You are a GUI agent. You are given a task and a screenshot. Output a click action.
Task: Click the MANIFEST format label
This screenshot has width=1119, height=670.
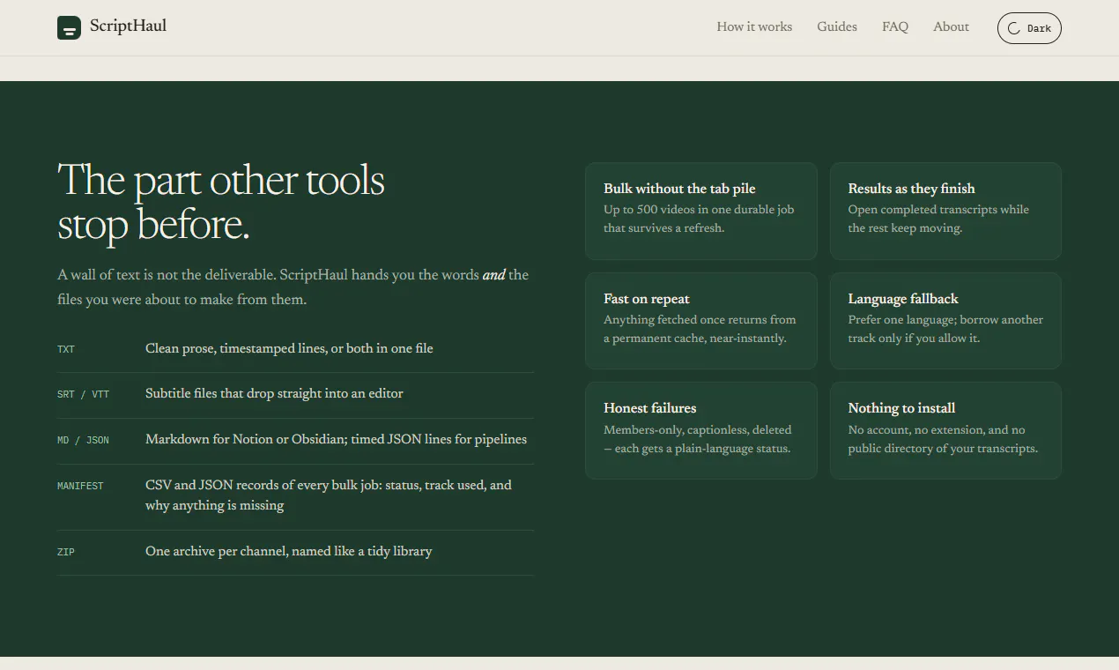[x=80, y=486]
